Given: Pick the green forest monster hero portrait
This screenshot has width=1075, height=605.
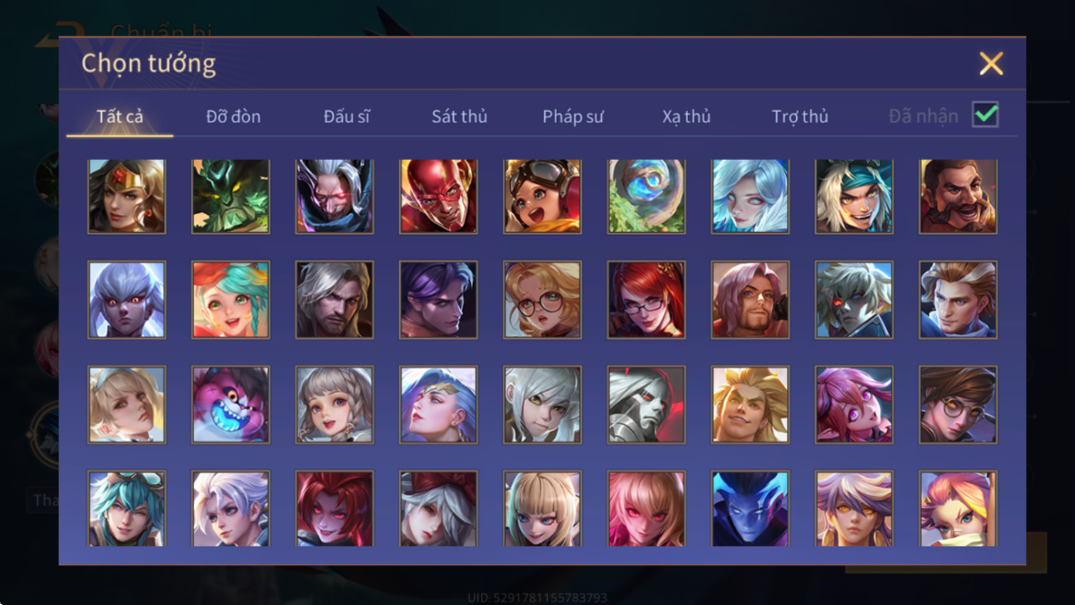Looking at the screenshot, I should click(x=230, y=197).
